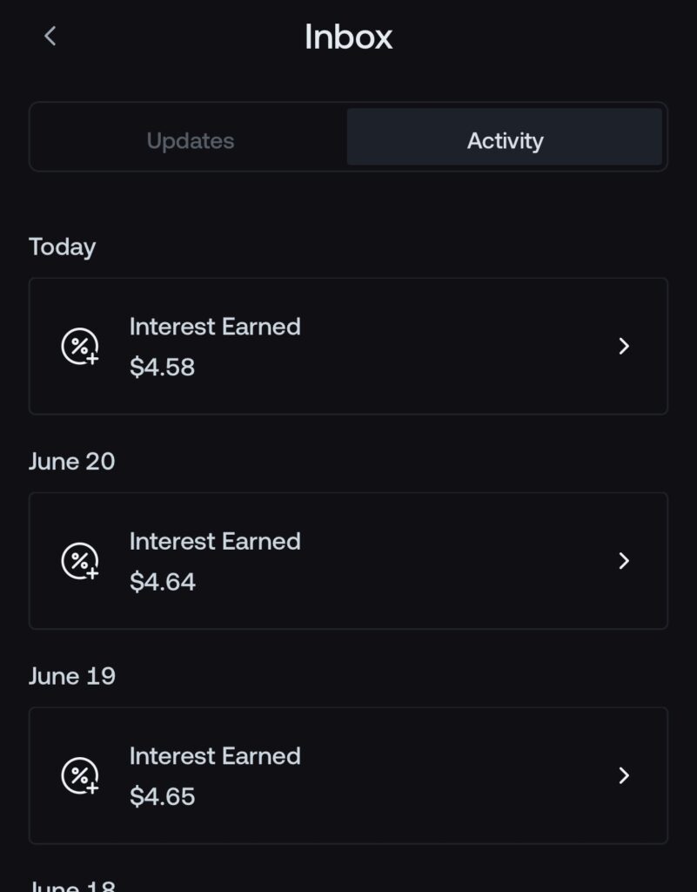Click the partially visible June 18 header
697x892 pixels.
pyautogui.click(x=72, y=886)
